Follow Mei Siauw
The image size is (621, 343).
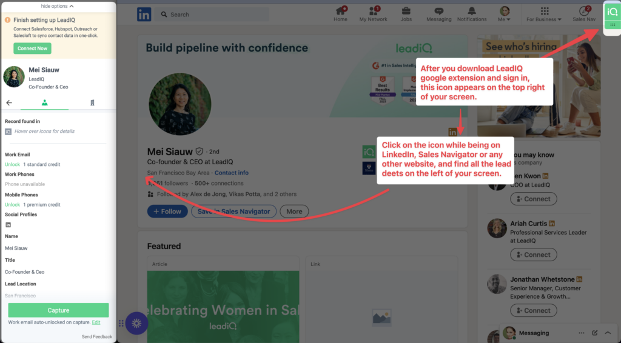click(167, 211)
